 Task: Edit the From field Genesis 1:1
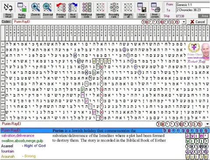coord(193,5)
